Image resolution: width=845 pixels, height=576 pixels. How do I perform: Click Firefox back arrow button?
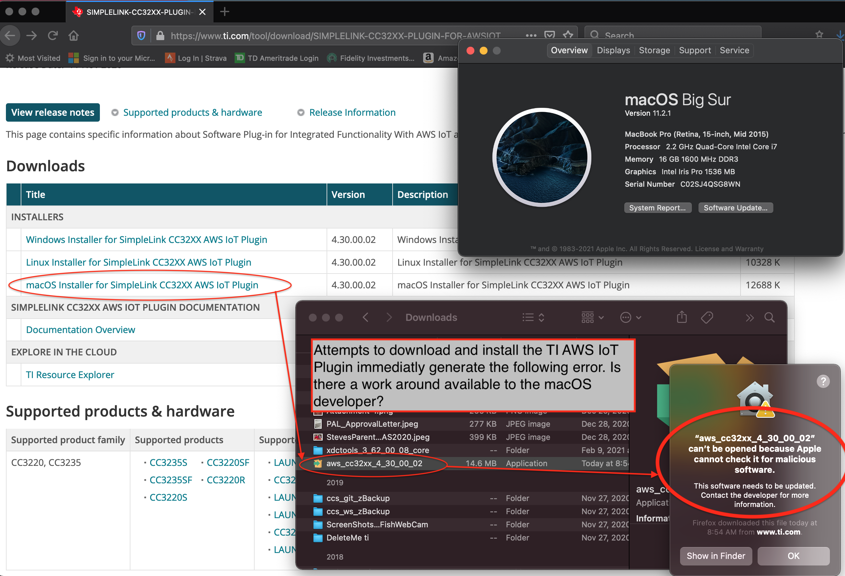(10, 35)
